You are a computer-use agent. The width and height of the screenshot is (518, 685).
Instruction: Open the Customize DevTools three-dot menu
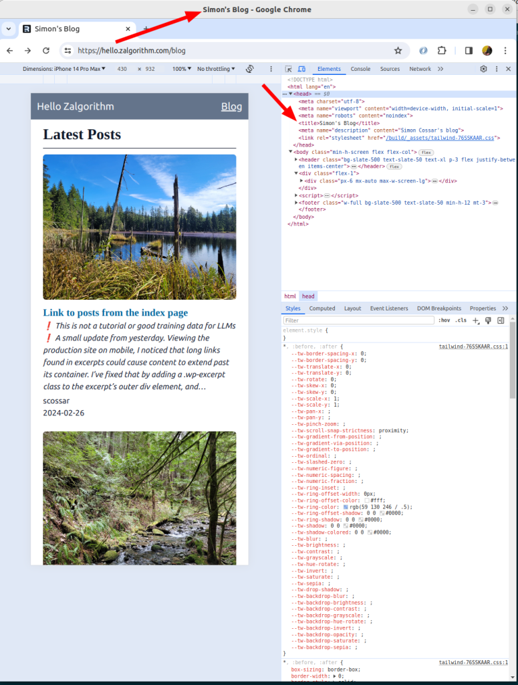click(x=497, y=69)
